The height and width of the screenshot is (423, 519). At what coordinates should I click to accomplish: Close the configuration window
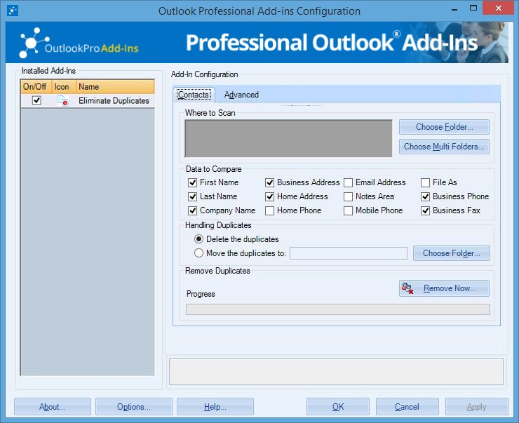[498, 8]
